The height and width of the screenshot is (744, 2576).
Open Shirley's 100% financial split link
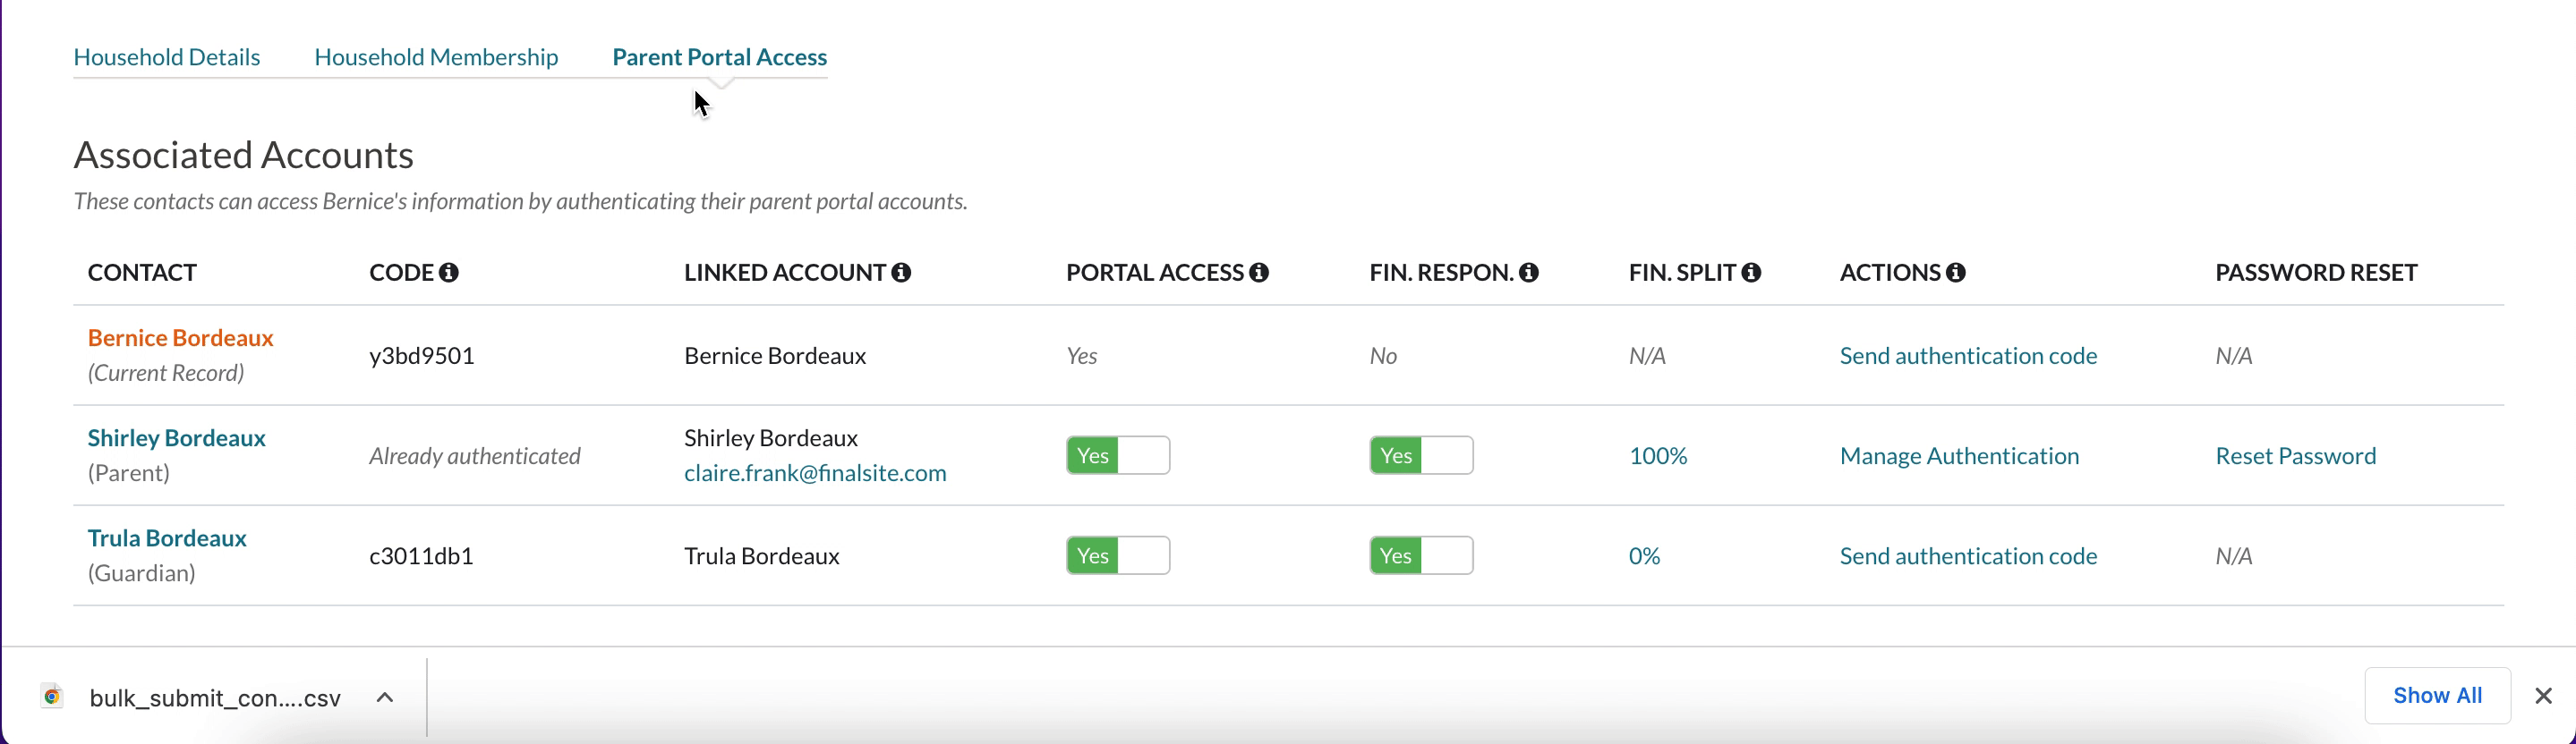[1658, 456]
